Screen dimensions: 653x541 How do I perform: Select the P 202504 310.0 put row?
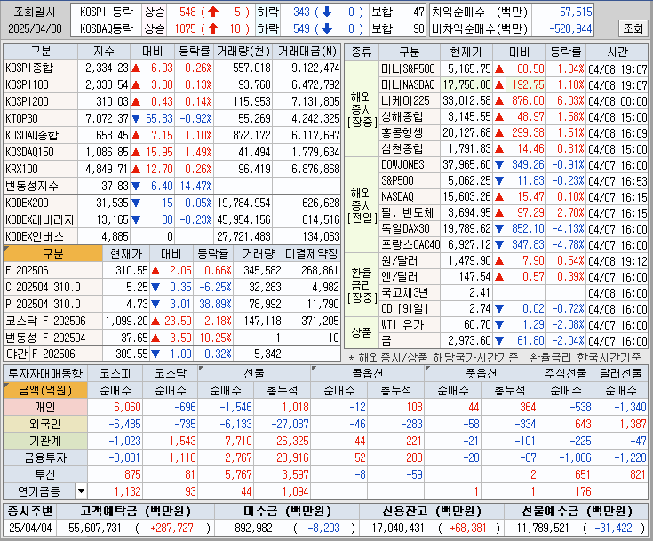172,305
